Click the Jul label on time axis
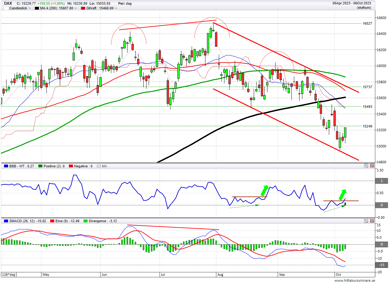The width and height of the screenshot is (389, 282). [163, 275]
